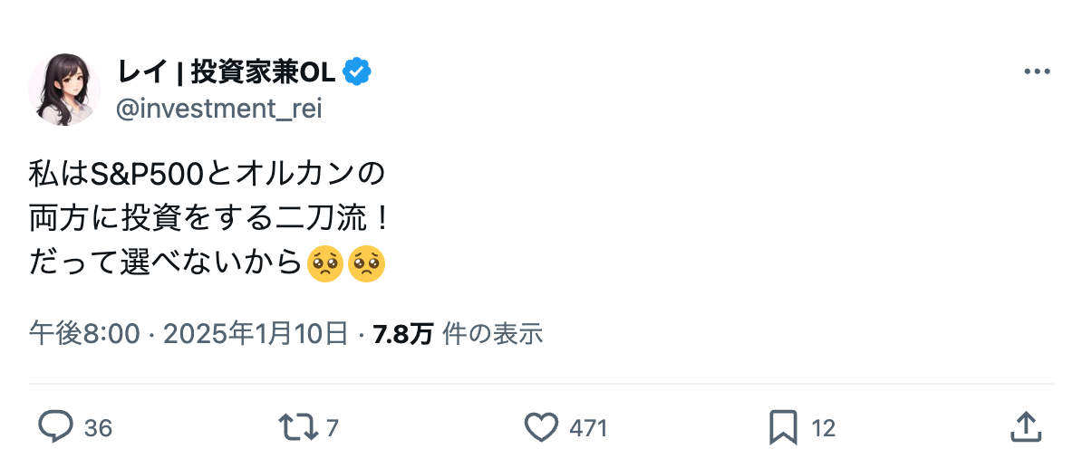Viewport: 1082px width, 468px height.
Task: Like the tweet with the heart icon
Action: click(x=541, y=426)
